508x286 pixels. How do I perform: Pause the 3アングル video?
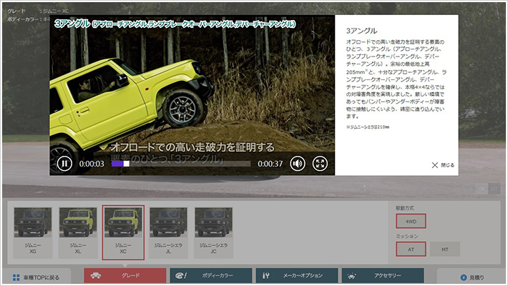64,164
